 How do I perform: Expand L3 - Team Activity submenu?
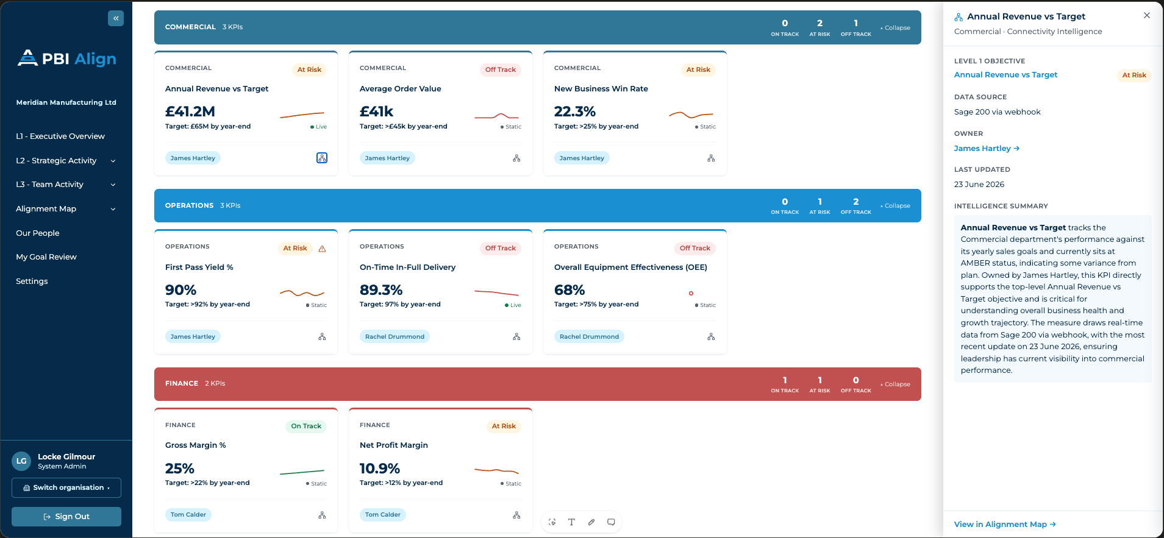point(113,185)
